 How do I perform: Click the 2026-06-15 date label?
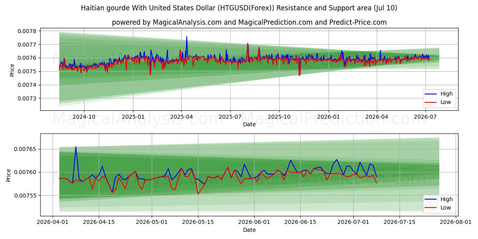coord(301,223)
